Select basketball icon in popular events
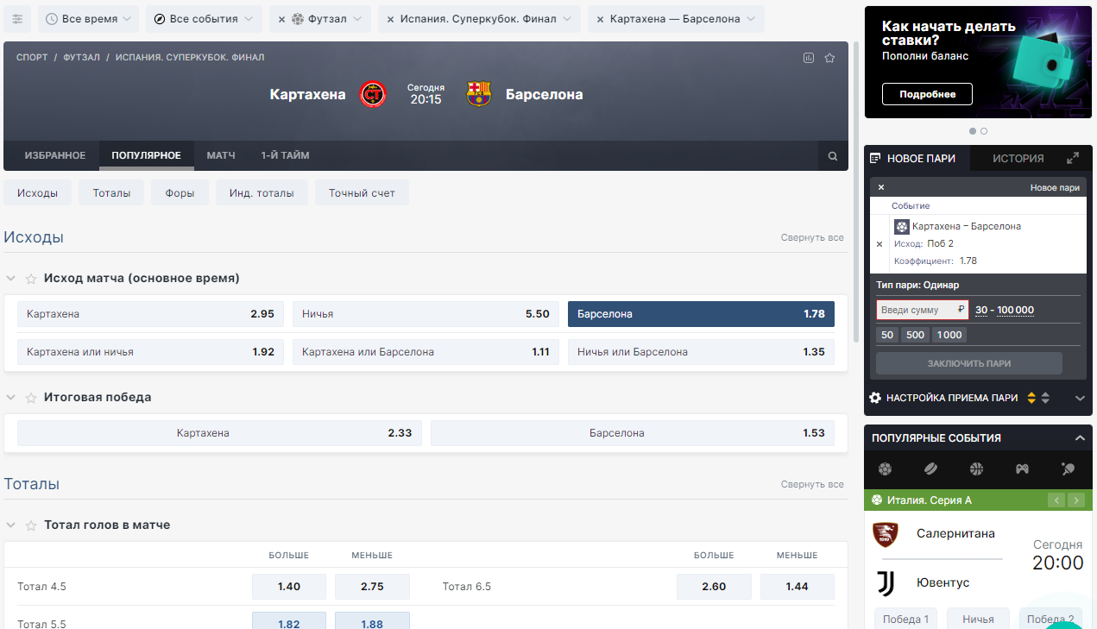Image resolution: width=1097 pixels, height=629 pixels. [x=976, y=469]
